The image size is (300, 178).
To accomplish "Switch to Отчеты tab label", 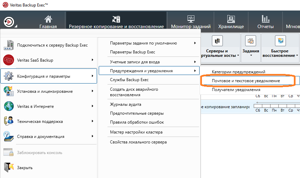I will pos(265,26).
